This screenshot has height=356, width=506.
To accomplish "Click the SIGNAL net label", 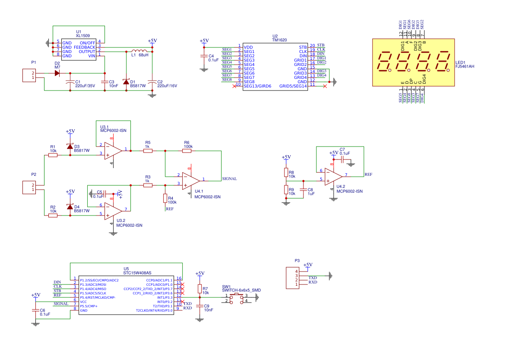I will click(229, 178).
